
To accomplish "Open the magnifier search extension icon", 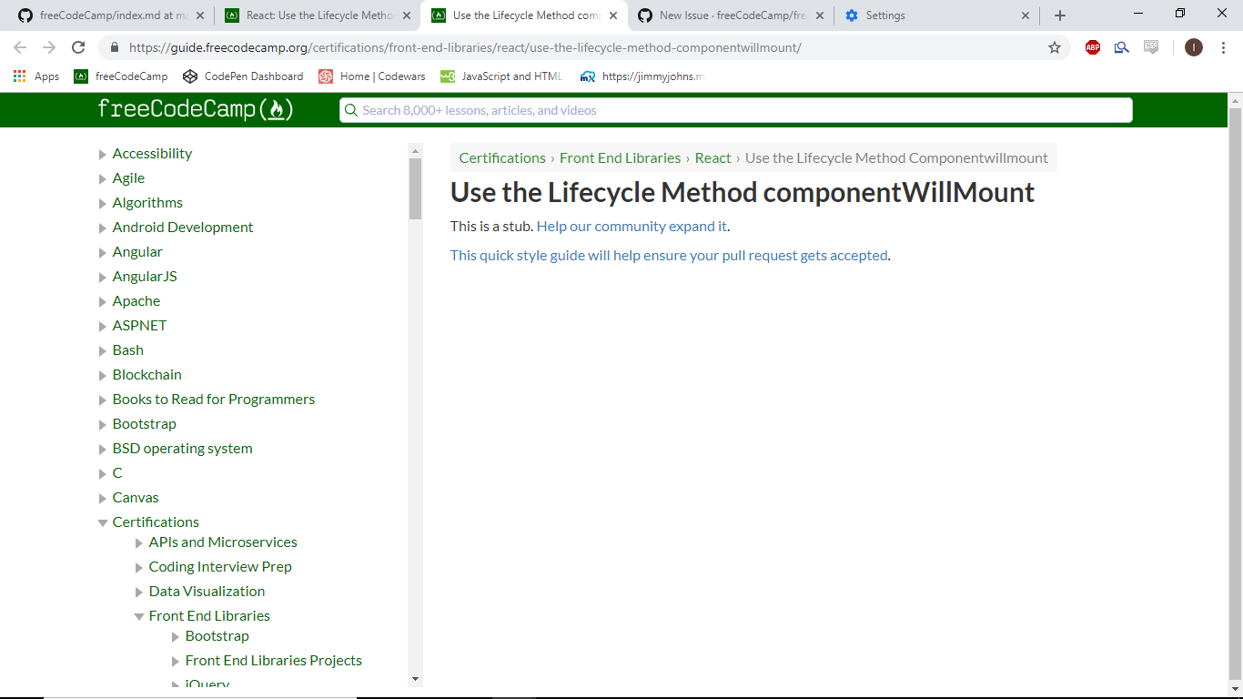I will tap(1121, 46).
